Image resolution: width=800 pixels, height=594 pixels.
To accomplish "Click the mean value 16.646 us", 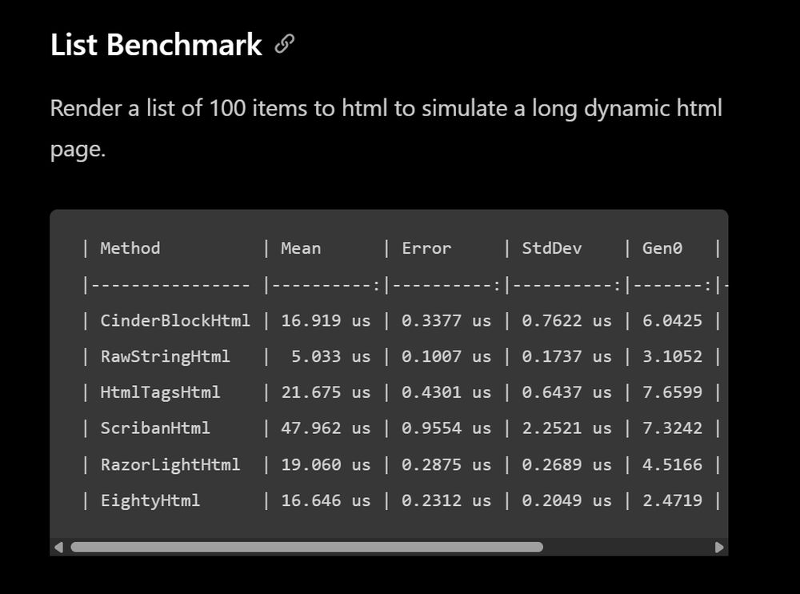I will pos(326,500).
